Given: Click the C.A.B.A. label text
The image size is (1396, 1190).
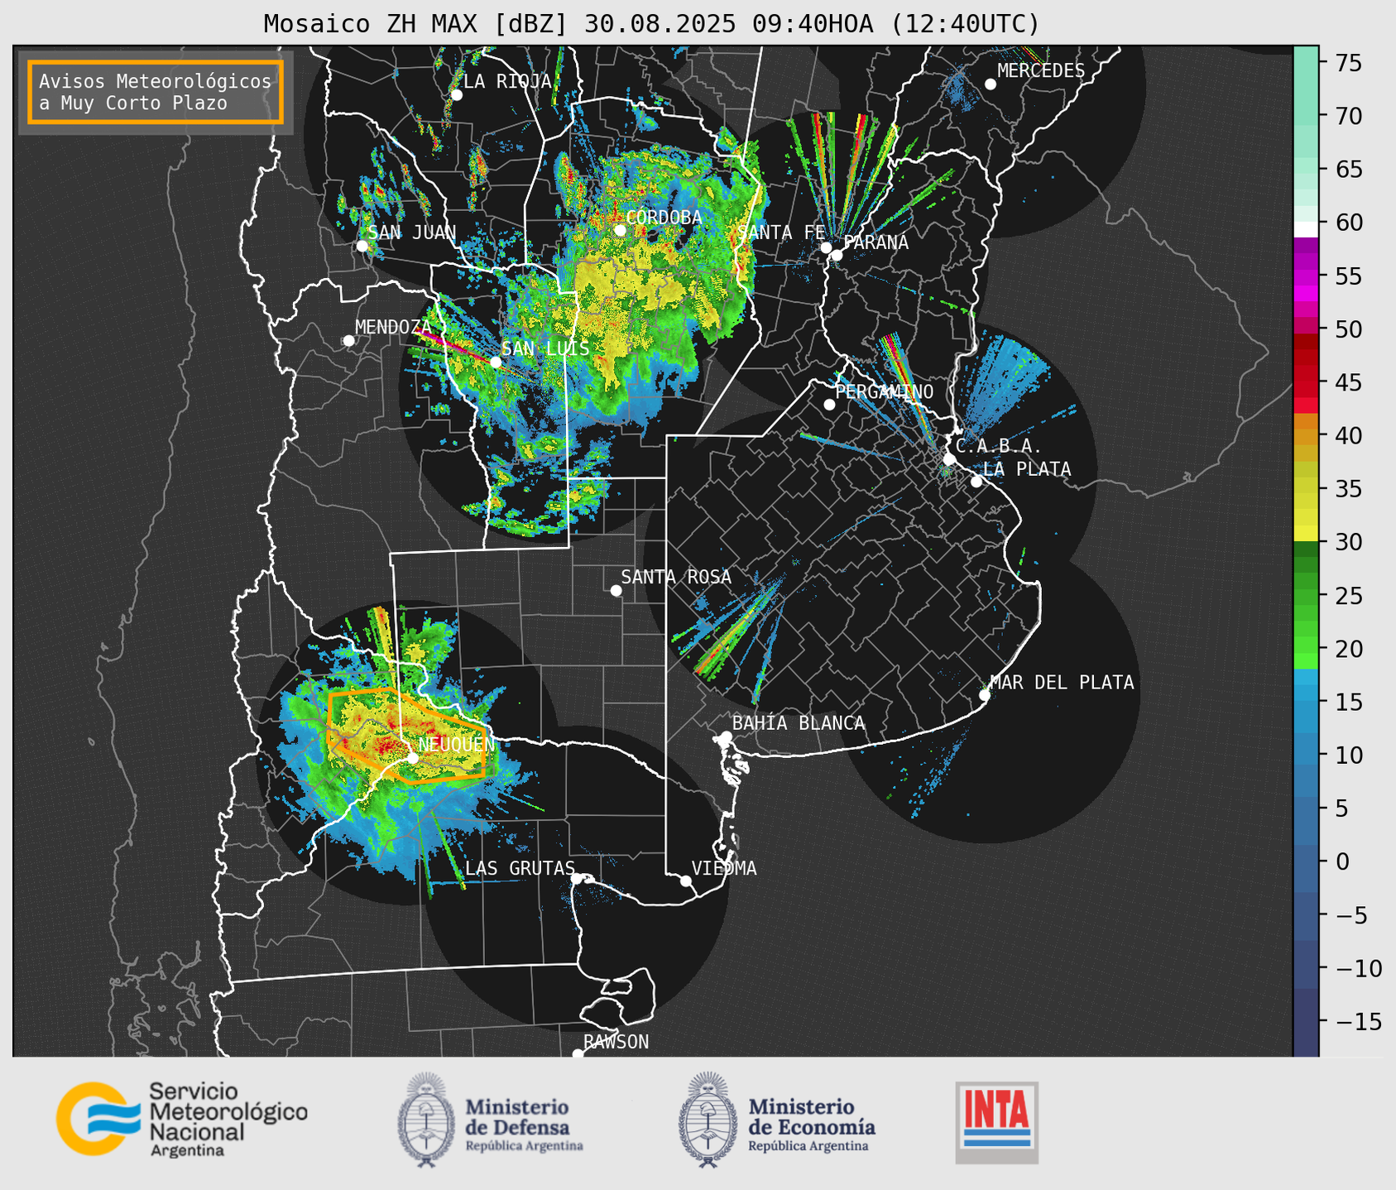Looking at the screenshot, I should click(999, 446).
